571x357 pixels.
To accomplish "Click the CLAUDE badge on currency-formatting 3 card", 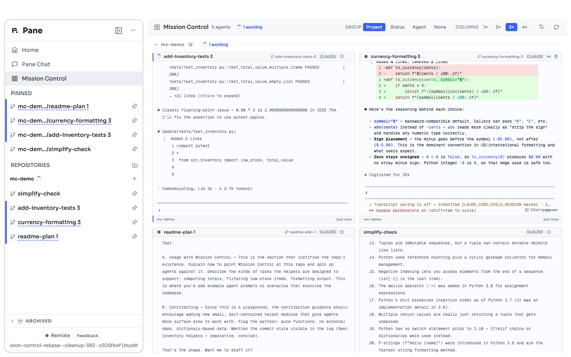I will tap(535, 57).
